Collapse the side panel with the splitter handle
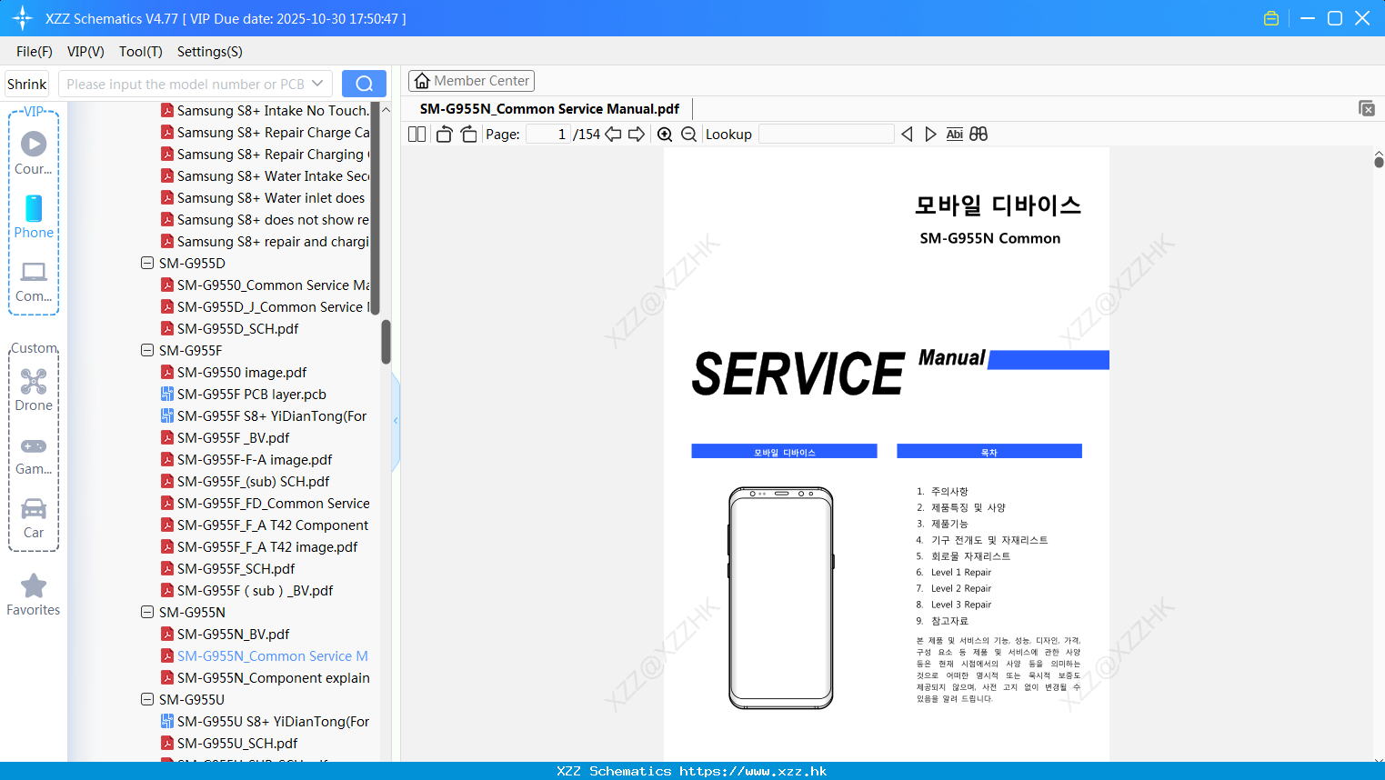 pyautogui.click(x=396, y=420)
